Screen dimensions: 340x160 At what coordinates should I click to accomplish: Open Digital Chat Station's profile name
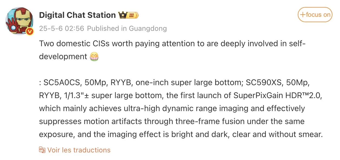pyautogui.click(x=77, y=15)
